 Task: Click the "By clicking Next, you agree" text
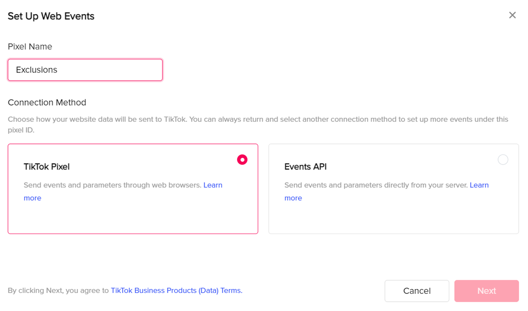click(x=58, y=290)
